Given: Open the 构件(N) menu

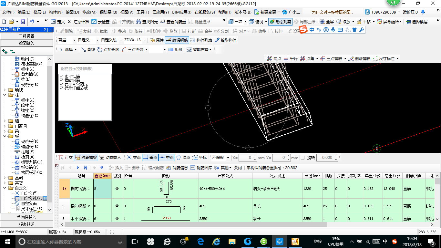Looking at the screenshot, I should (56, 12).
